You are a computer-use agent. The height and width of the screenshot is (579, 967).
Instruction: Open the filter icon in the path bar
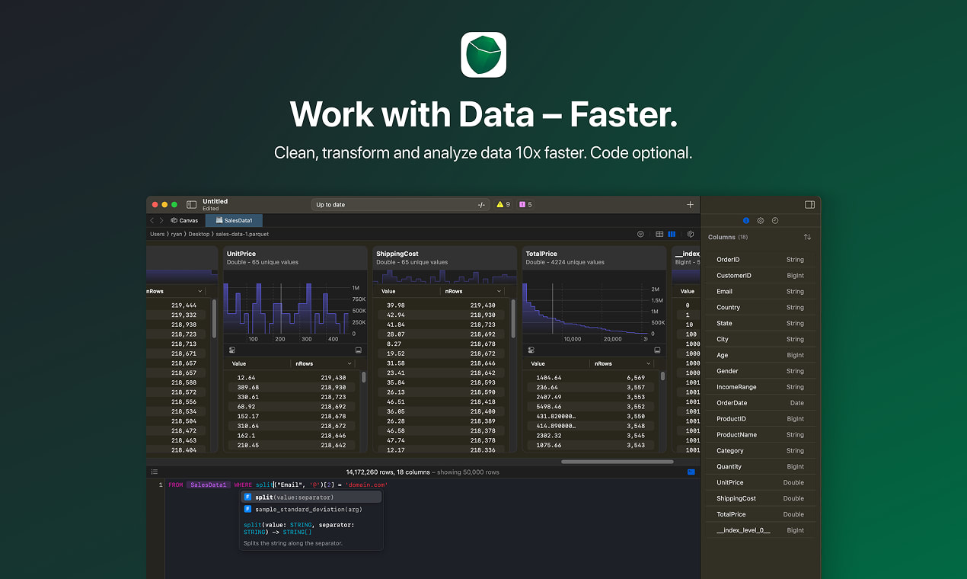[x=640, y=235]
